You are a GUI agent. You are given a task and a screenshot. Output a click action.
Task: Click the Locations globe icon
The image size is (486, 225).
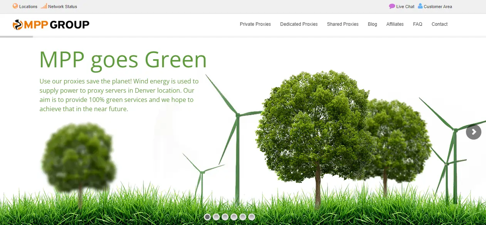[x=15, y=6]
